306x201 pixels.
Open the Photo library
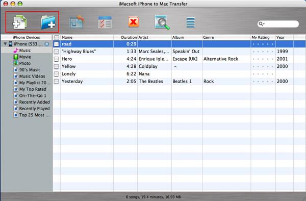click(x=25, y=63)
